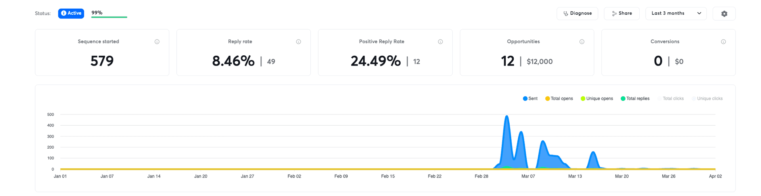Click the dropdown chevron arrow
This screenshot has height=196, width=761.
[699, 13]
